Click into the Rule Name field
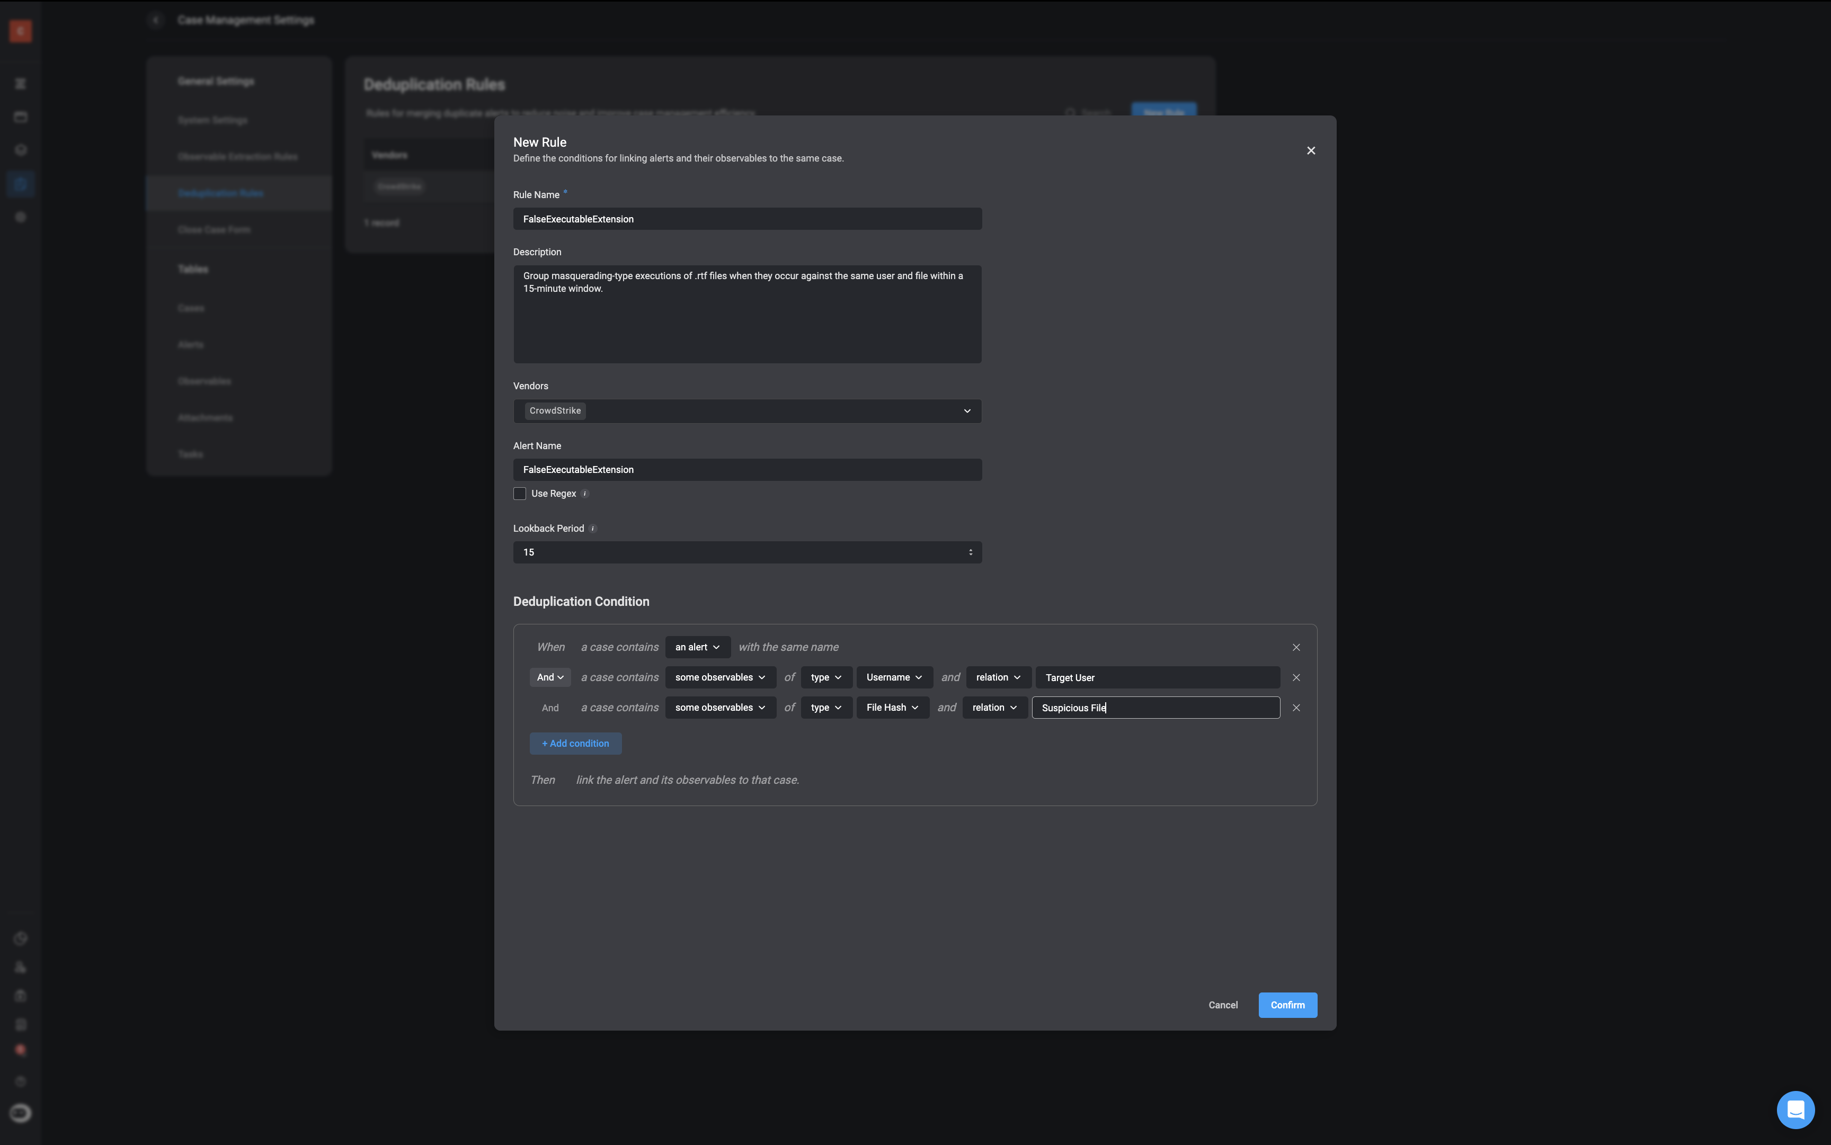Viewport: 1831px width, 1145px height. tap(746, 220)
